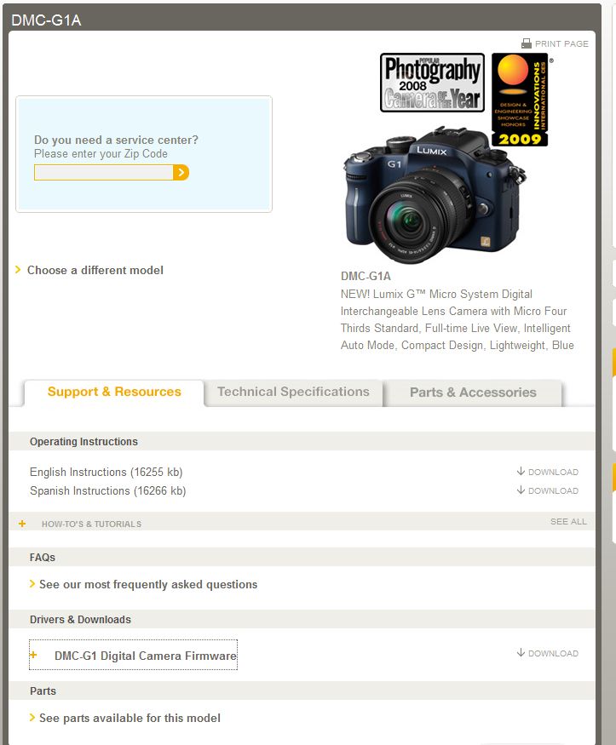Viewport: 616px width, 745px height.
Task: Download the English Instructions manual
Action: click(x=553, y=472)
